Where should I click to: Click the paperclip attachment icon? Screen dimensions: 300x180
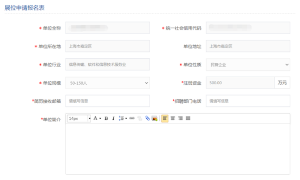[x=147, y=118]
